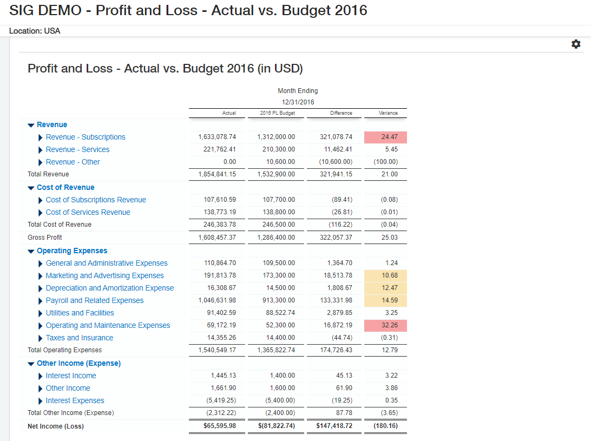Collapse the Cost of Revenue section
591x441 pixels.
point(31,188)
